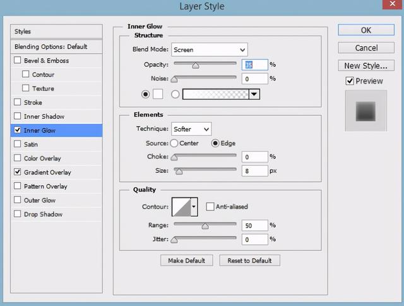Click the Range value field
The image size is (404, 306).
(255, 226)
